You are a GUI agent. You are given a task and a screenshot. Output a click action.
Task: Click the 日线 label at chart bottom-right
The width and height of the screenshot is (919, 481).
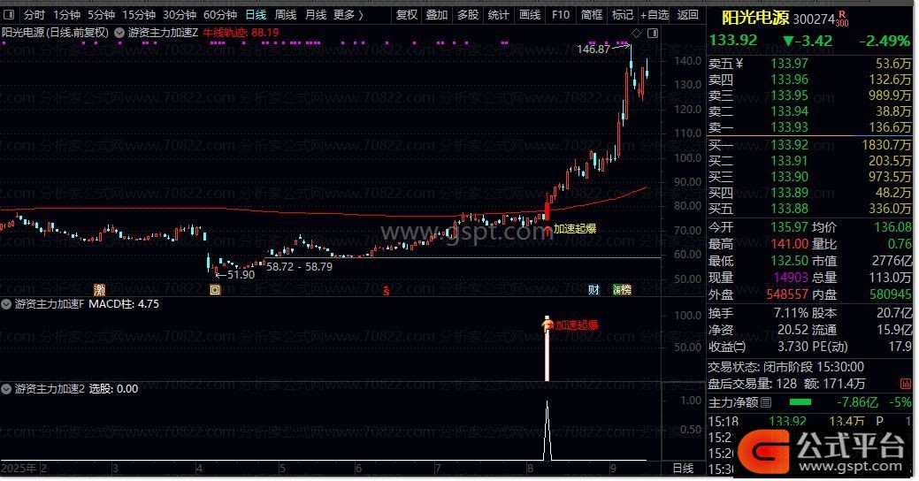click(x=683, y=469)
